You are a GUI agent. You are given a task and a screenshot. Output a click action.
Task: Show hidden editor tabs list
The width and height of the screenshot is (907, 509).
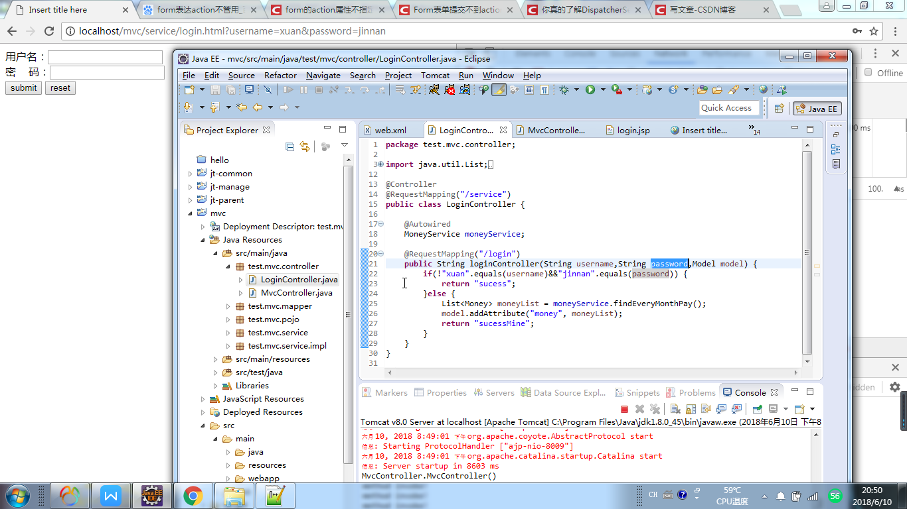754,130
